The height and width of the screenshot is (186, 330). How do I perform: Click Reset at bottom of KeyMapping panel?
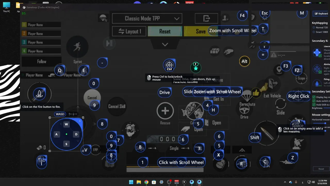321,169
